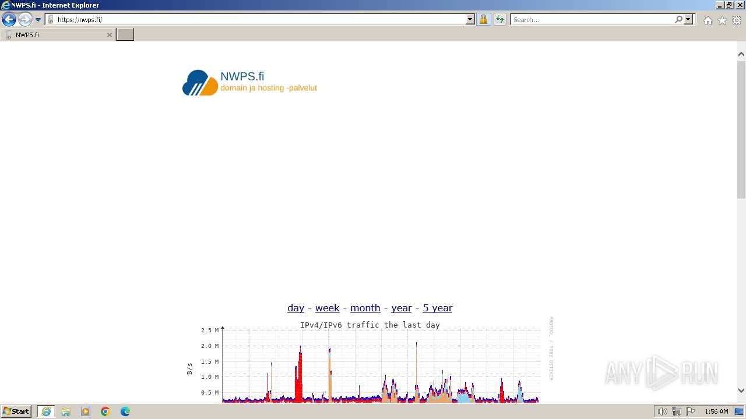Open a new tab
The width and height of the screenshot is (746, 419).
125,35
